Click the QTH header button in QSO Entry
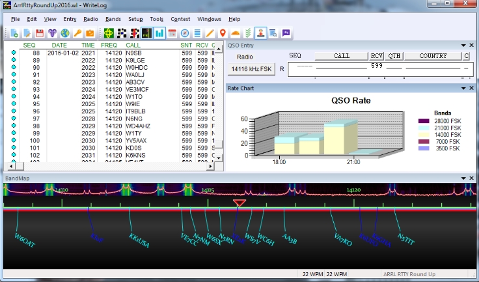This screenshot has width=479, height=282. pyautogui.click(x=394, y=55)
